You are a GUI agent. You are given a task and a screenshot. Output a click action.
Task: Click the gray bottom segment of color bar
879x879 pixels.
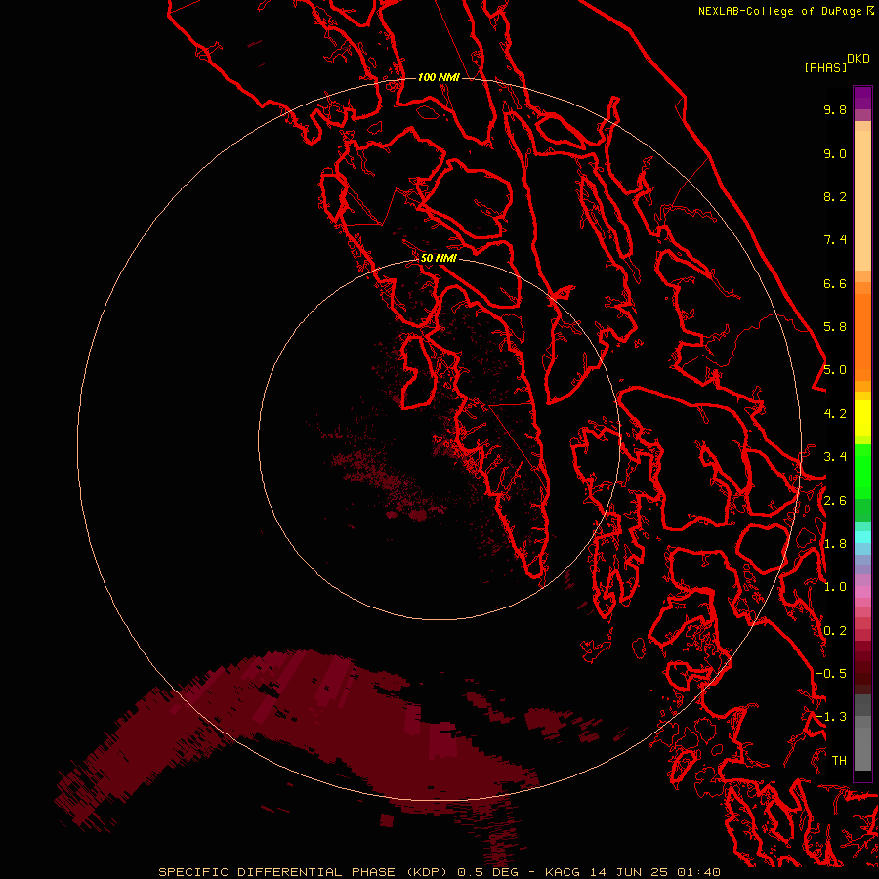862,743
